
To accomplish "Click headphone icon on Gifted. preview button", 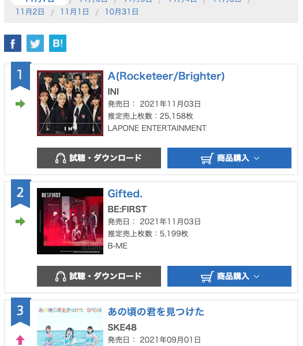I will [x=61, y=276].
